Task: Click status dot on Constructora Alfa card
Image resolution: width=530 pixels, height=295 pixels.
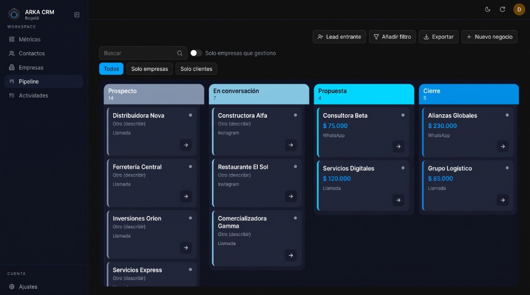Action: [x=296, y=115]
